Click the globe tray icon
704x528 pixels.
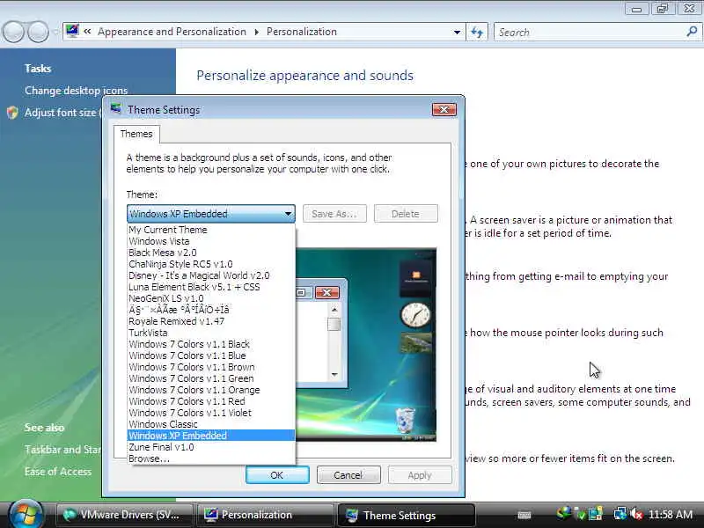click(x=564, y=513)
